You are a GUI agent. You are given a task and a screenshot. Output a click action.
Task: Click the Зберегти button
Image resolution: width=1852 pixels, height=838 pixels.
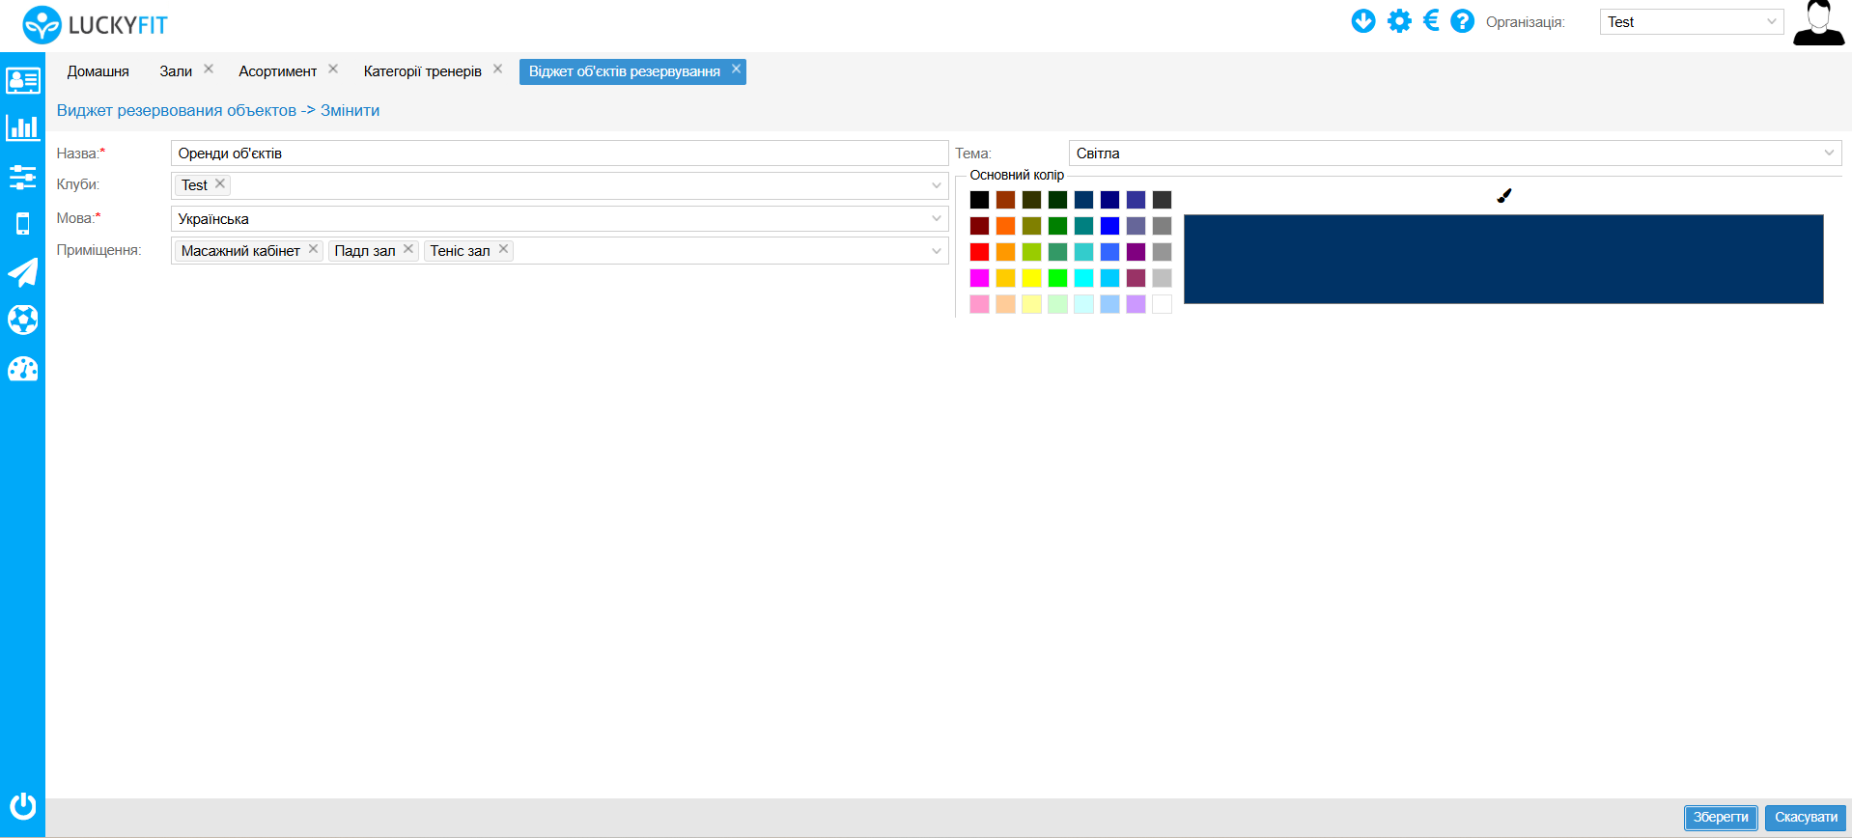1720,818
